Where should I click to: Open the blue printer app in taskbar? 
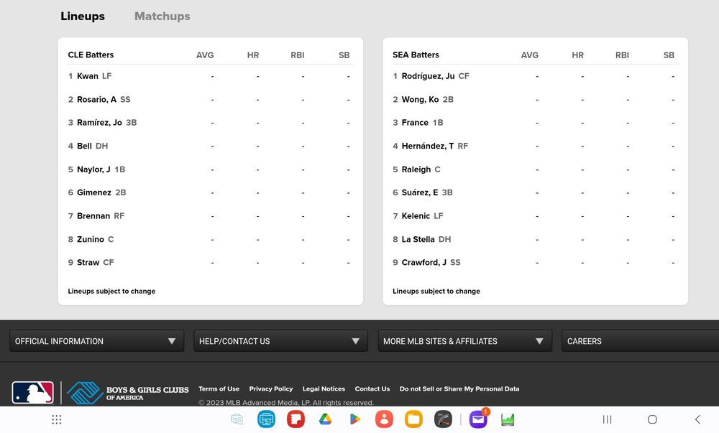click(x=267, y=419)
